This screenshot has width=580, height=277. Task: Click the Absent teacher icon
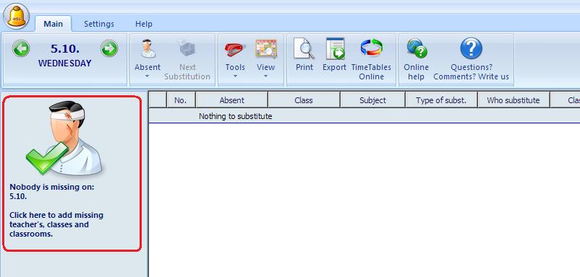[148, 48]
